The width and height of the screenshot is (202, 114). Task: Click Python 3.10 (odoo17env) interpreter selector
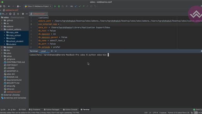coord(179,113)
